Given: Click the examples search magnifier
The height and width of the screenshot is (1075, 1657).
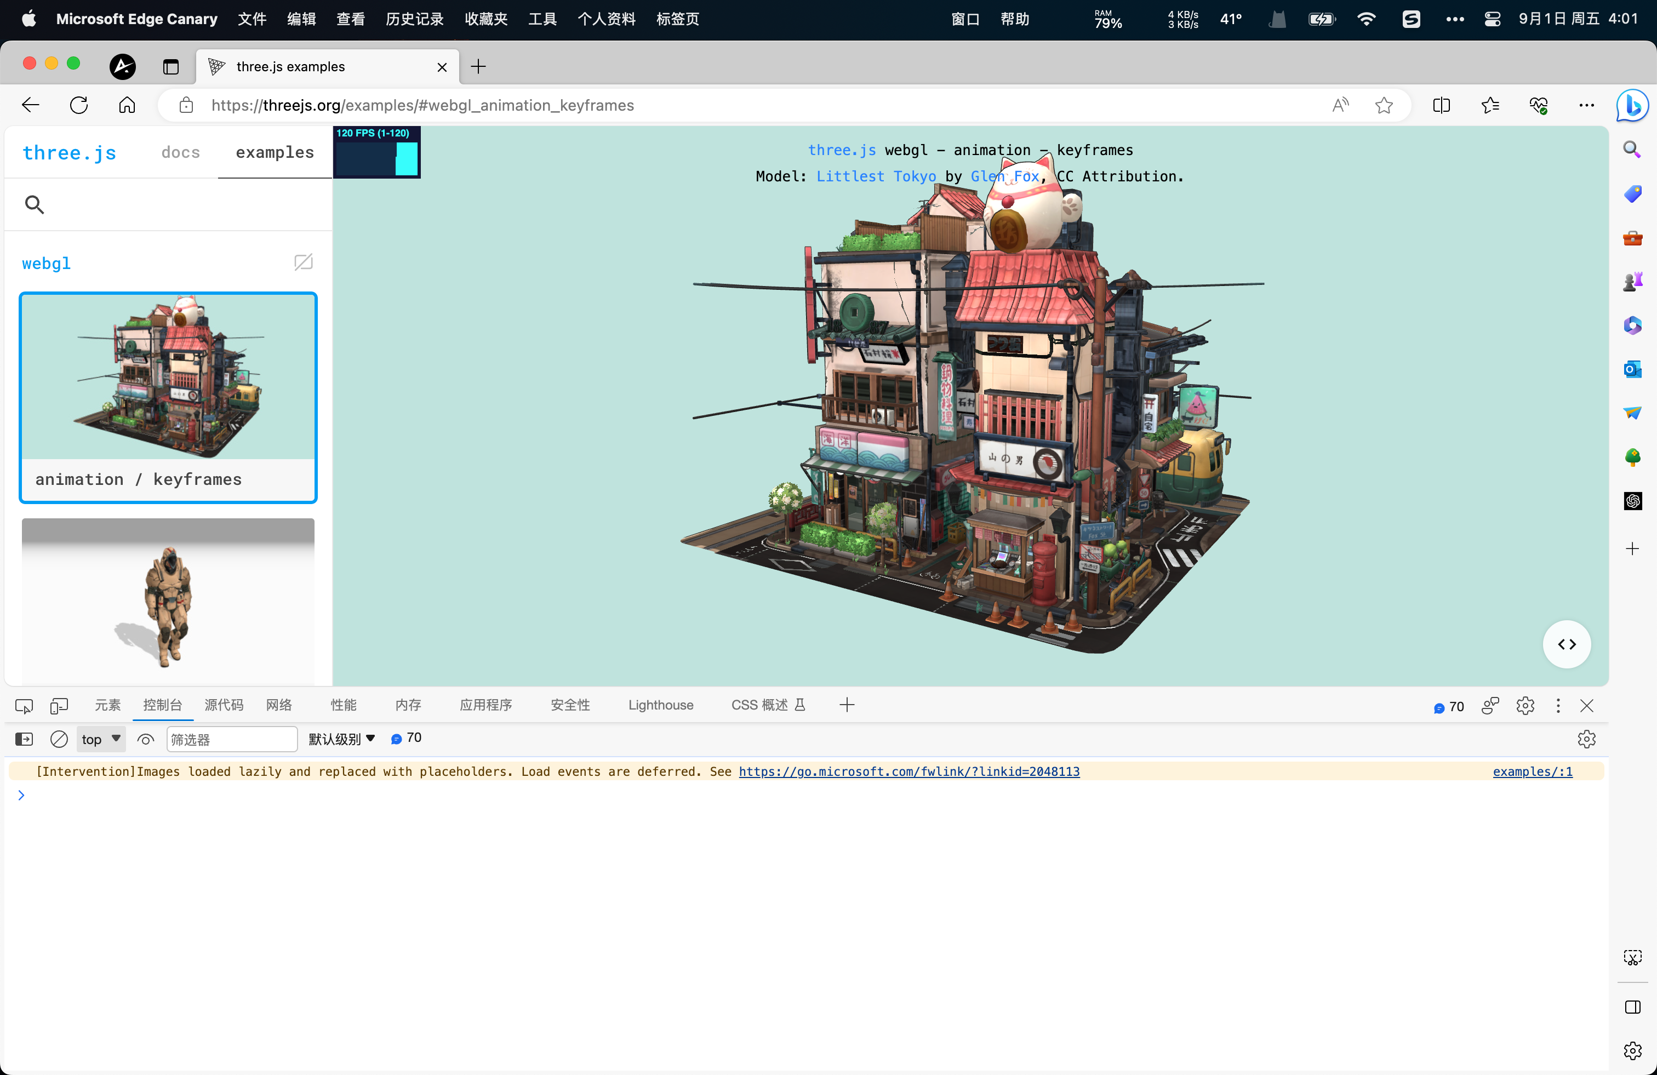Looking at the screenshot, I should 34,205.
